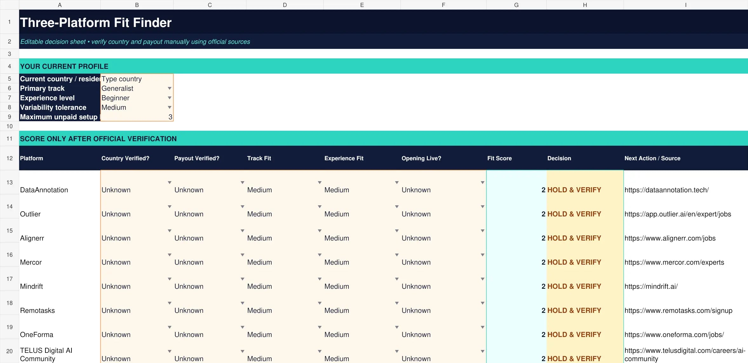The image size is (748, 363).
Task: Expand Experience Fit dropdown for Outlier
Action: tap(397, 207)
